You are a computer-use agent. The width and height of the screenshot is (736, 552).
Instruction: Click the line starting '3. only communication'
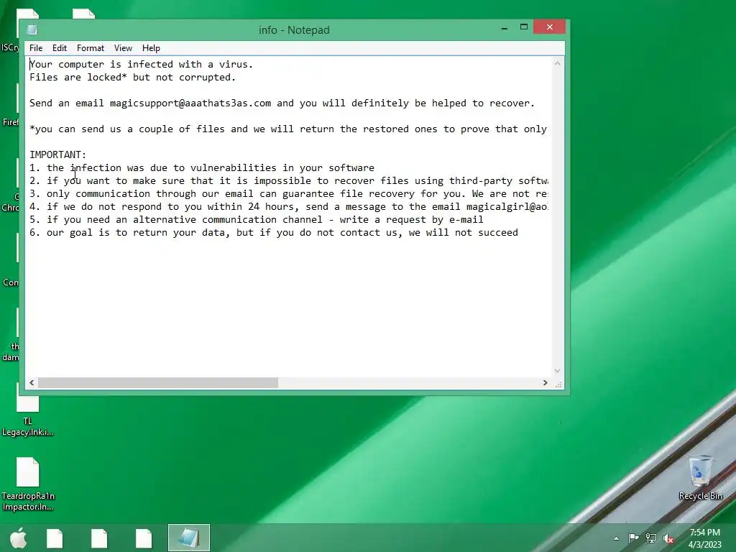pos(289,194)
